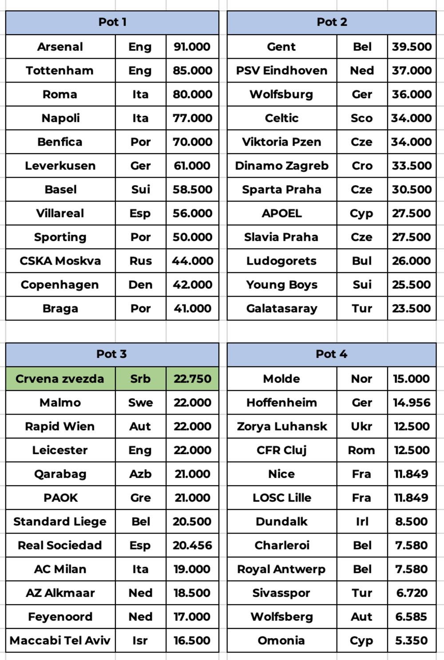Select the Zorya Luhansk cell
The image size is (444, 660).
[x=282, y=427]
